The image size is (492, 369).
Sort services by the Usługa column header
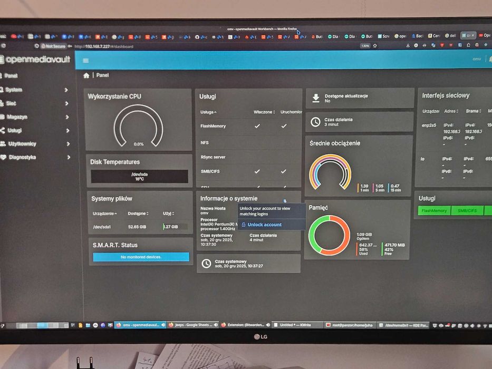coord(208,112)
